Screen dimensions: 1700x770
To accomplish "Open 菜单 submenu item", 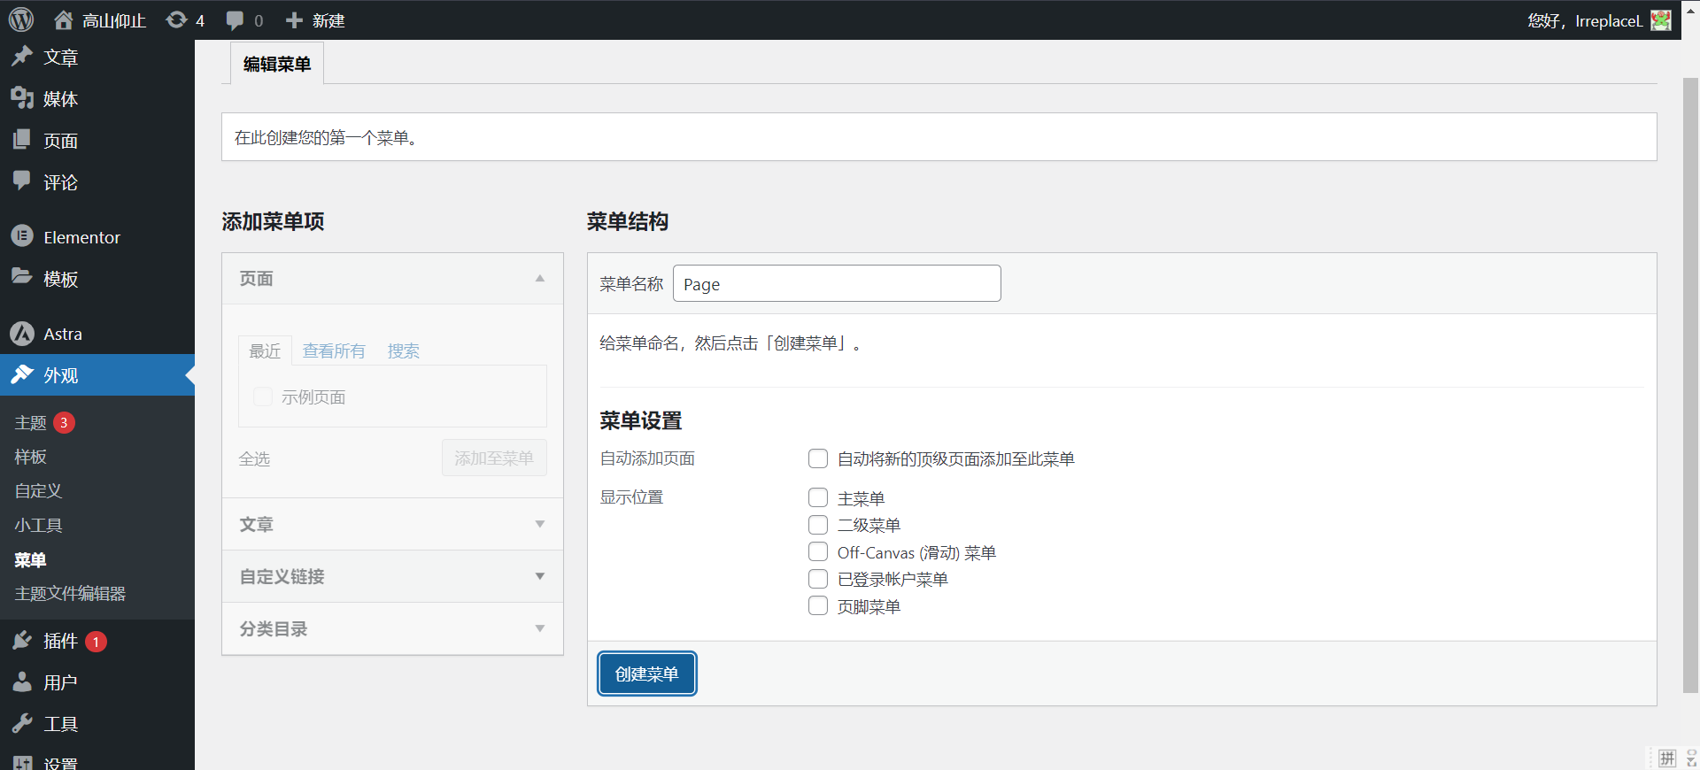I will point(30,559).
